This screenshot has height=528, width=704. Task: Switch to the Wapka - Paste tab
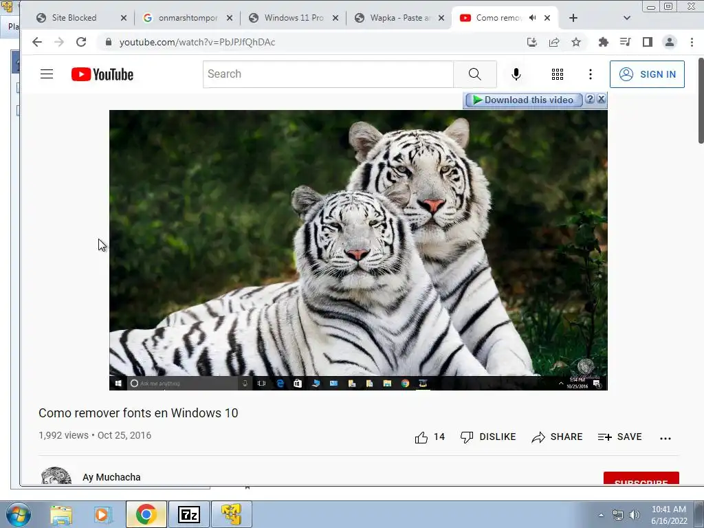tap(399, 18)
